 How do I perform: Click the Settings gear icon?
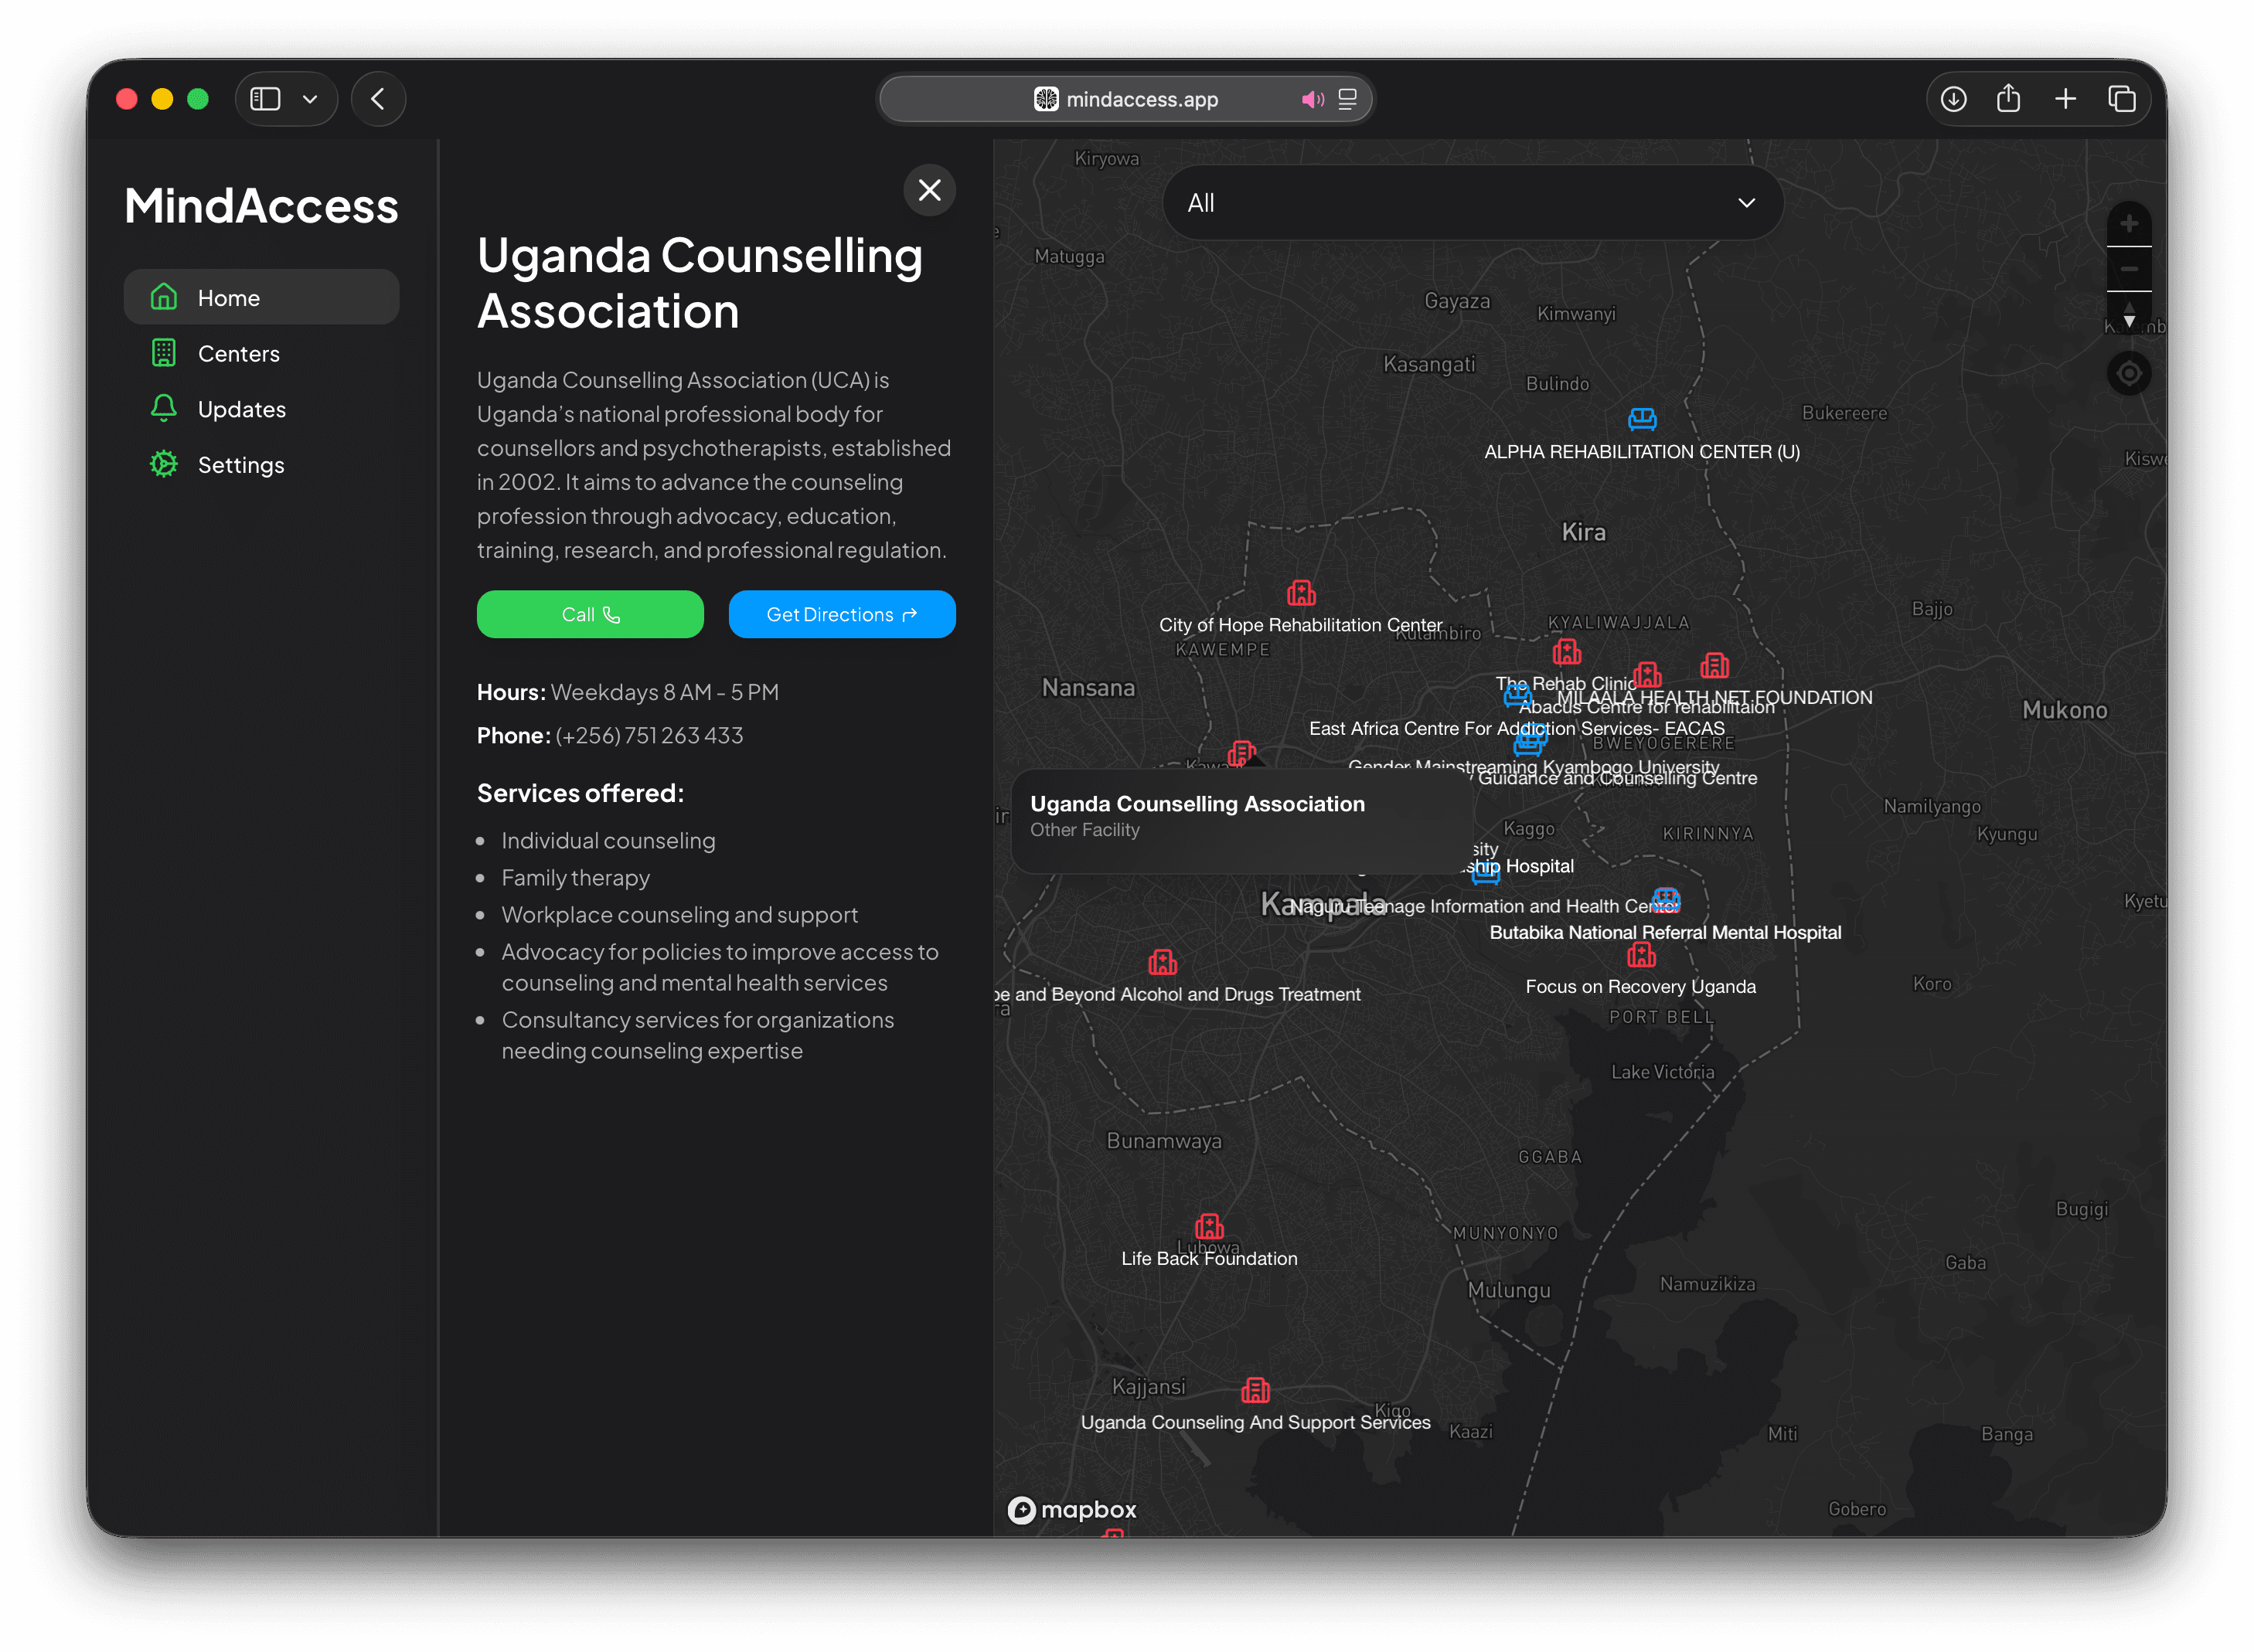coord(163,465)
